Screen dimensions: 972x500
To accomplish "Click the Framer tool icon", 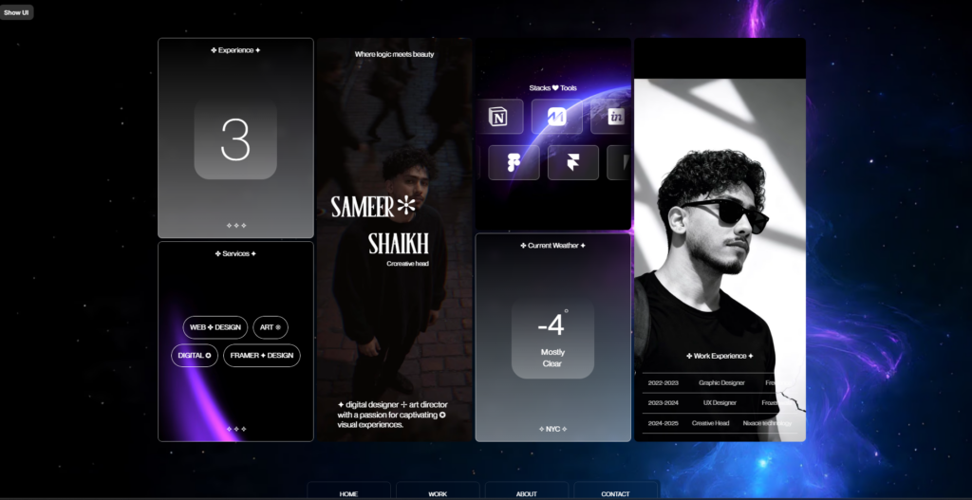I will [x=572, y=163].
